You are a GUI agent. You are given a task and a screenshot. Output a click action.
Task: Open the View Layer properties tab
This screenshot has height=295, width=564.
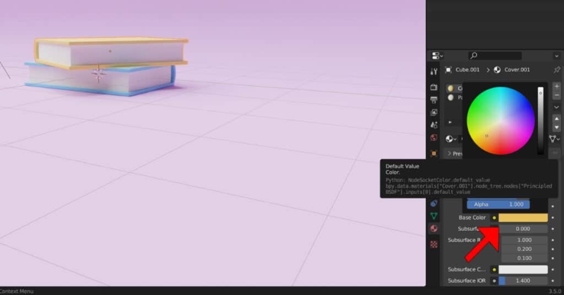434,112
